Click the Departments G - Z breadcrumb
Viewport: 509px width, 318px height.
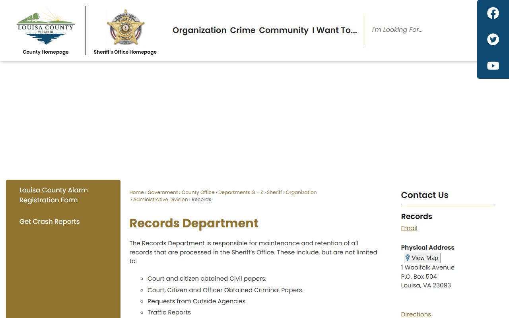(x=241, y=192)
